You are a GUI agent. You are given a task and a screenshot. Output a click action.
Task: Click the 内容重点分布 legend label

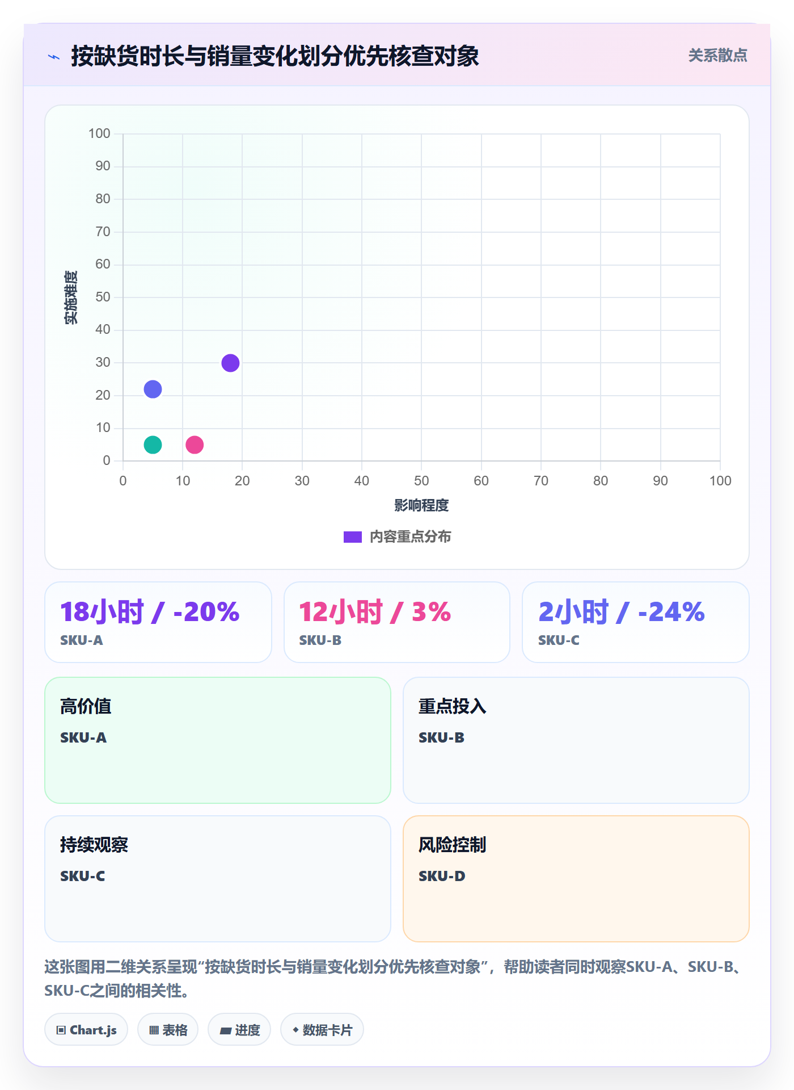410,537
